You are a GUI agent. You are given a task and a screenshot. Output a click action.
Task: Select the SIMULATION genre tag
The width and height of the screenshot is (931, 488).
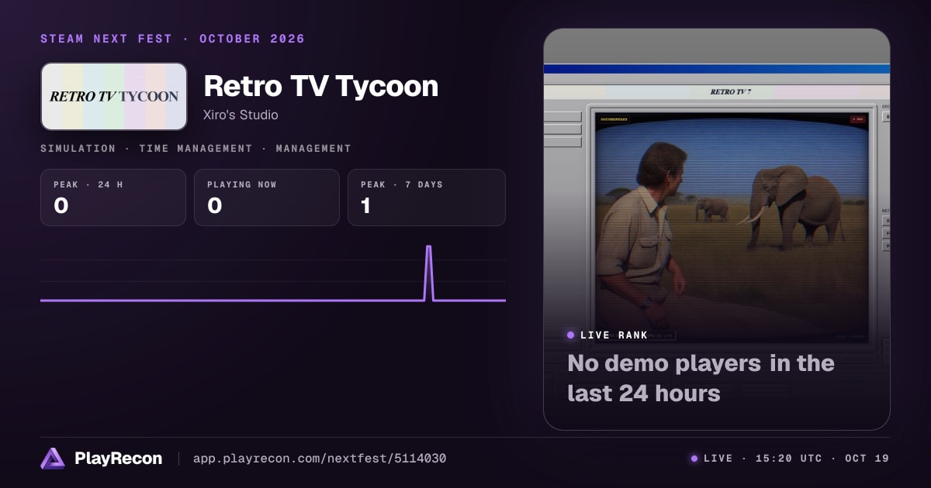[78, 148]
